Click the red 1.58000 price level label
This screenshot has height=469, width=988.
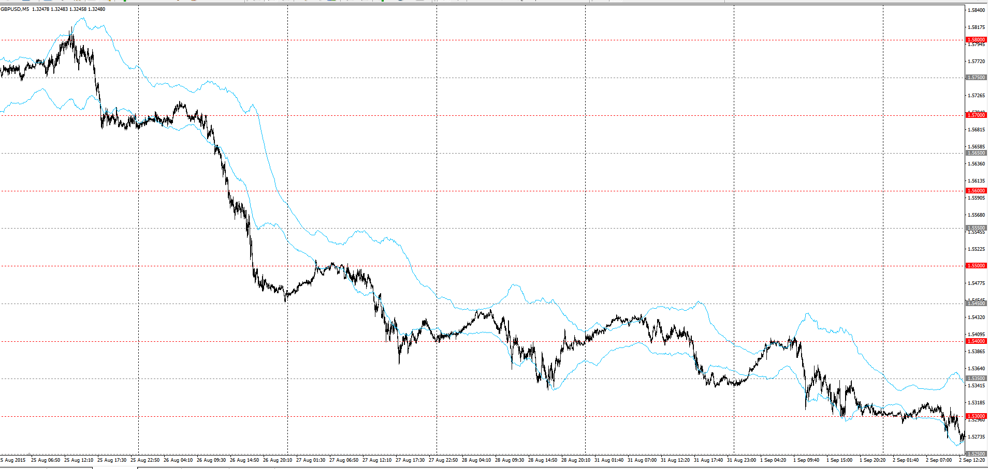pyautogui.click(x=976, y=40)
